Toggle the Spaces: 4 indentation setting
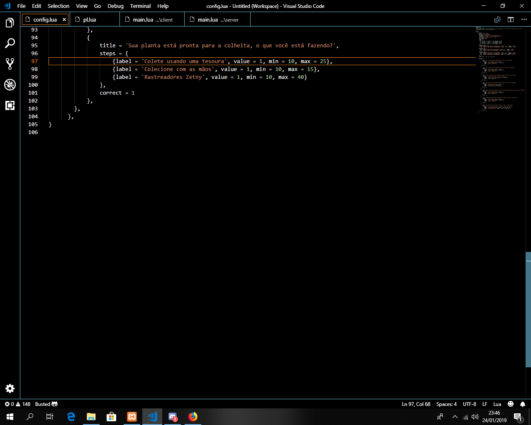This screenshot has height=425, width=531. (446, 404)
